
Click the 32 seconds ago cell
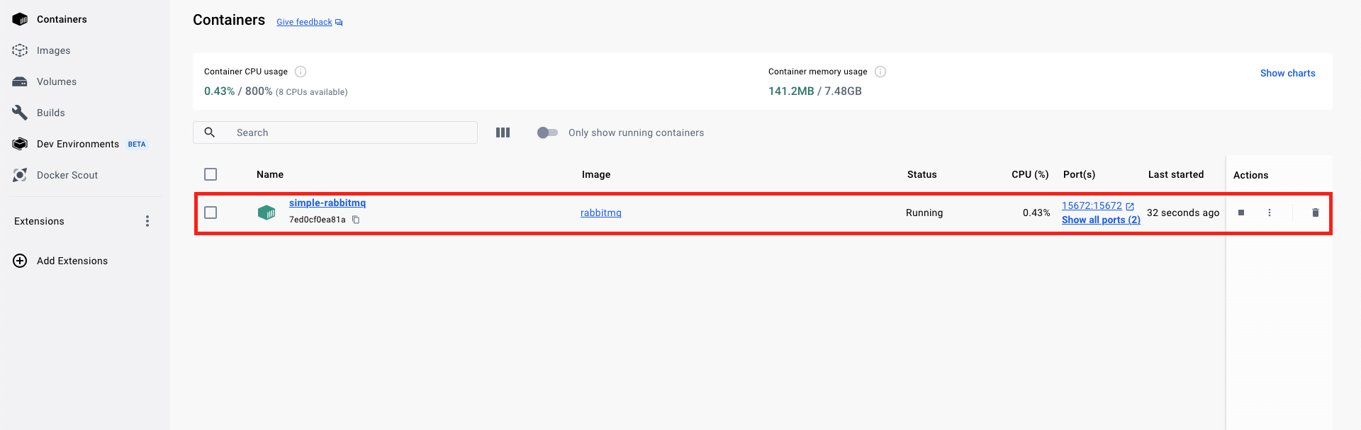click(1183, 213)
